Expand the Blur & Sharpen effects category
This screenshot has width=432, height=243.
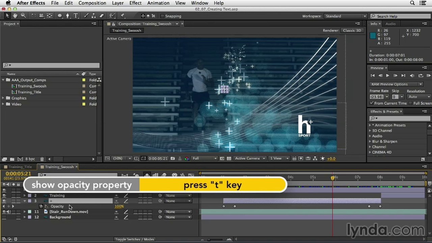(370, 141)
